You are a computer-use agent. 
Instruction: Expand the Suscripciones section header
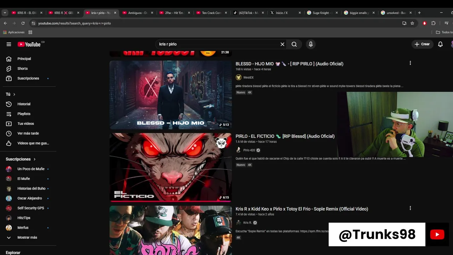pyautogui.click(x=21, y=159)
